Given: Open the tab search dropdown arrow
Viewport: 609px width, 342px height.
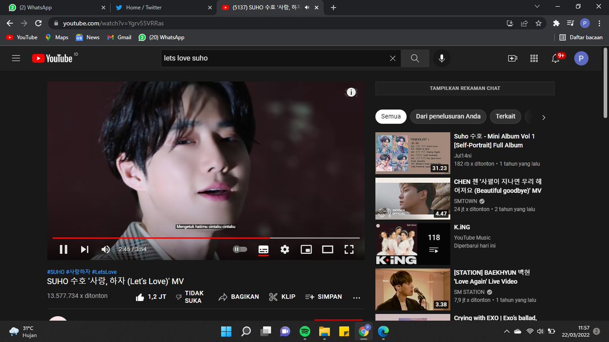Looking at the screenshot, I should pos(537,7).
